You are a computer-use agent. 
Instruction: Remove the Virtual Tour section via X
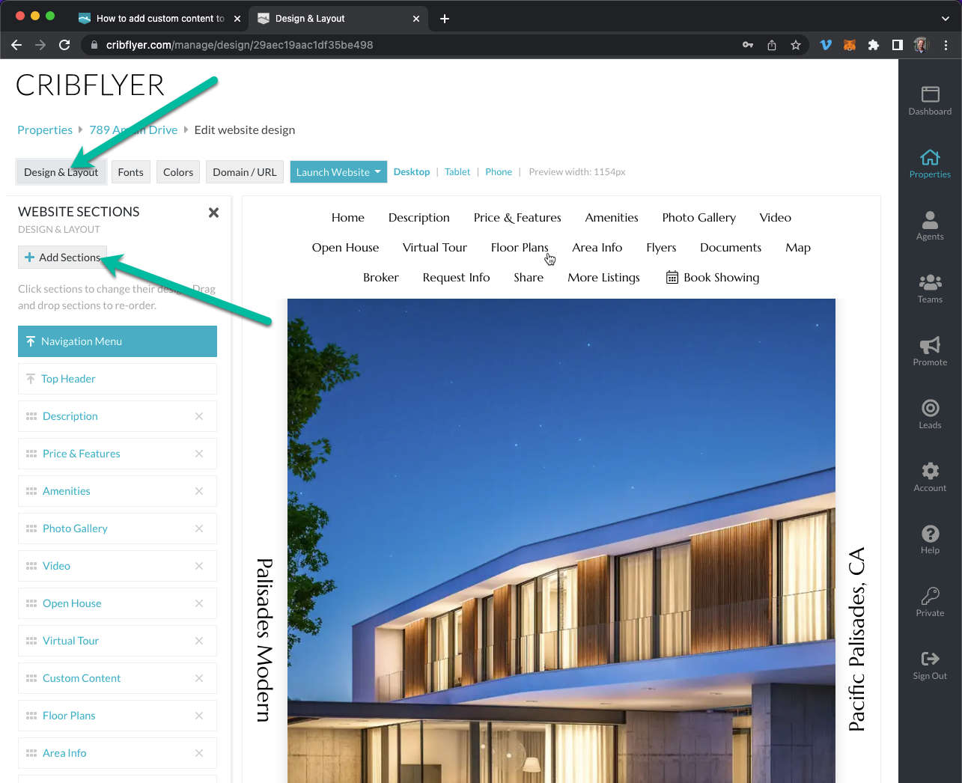point(199,641)
